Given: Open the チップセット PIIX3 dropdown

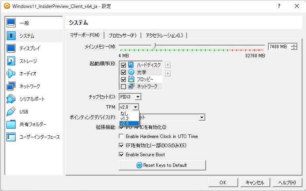Looking at the screenshot, I should click(130, 96).
